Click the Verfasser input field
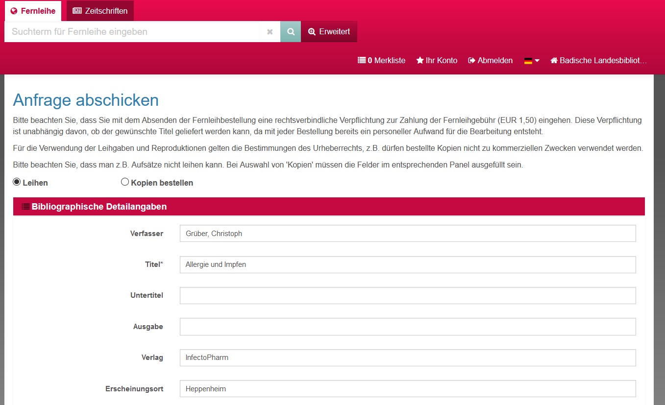665x405 pixels. [x=408, y=234]
